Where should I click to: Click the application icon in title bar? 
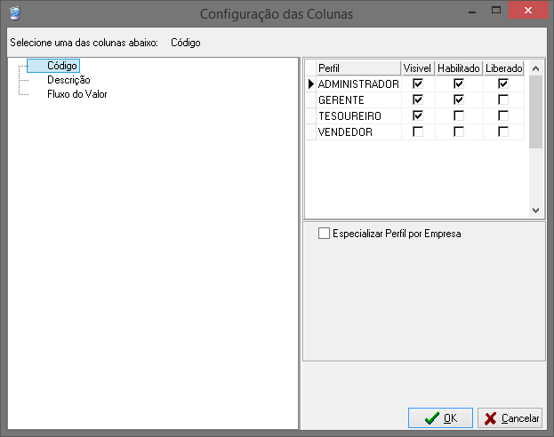tap(15, 13)
